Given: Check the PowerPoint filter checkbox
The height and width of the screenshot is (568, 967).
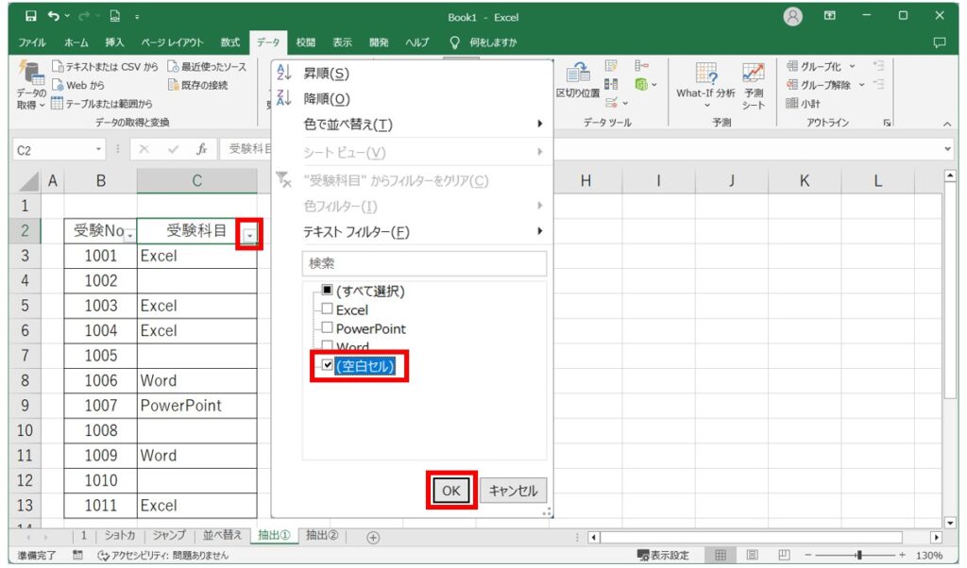Looking at the screenshot, I should [x=327, y=328].
